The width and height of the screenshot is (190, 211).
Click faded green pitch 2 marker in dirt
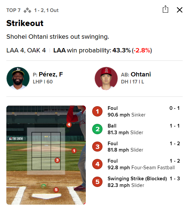[x=43, y=186]
